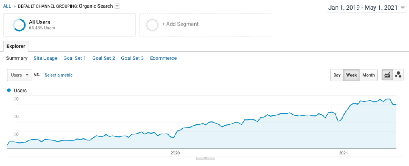Click the + Add Segment box
This screenshot has height=166, width=409.
click(180, 24)
